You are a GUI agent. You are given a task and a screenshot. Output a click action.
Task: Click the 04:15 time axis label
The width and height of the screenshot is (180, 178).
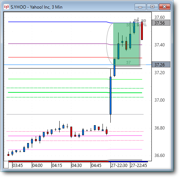(57, 166)
